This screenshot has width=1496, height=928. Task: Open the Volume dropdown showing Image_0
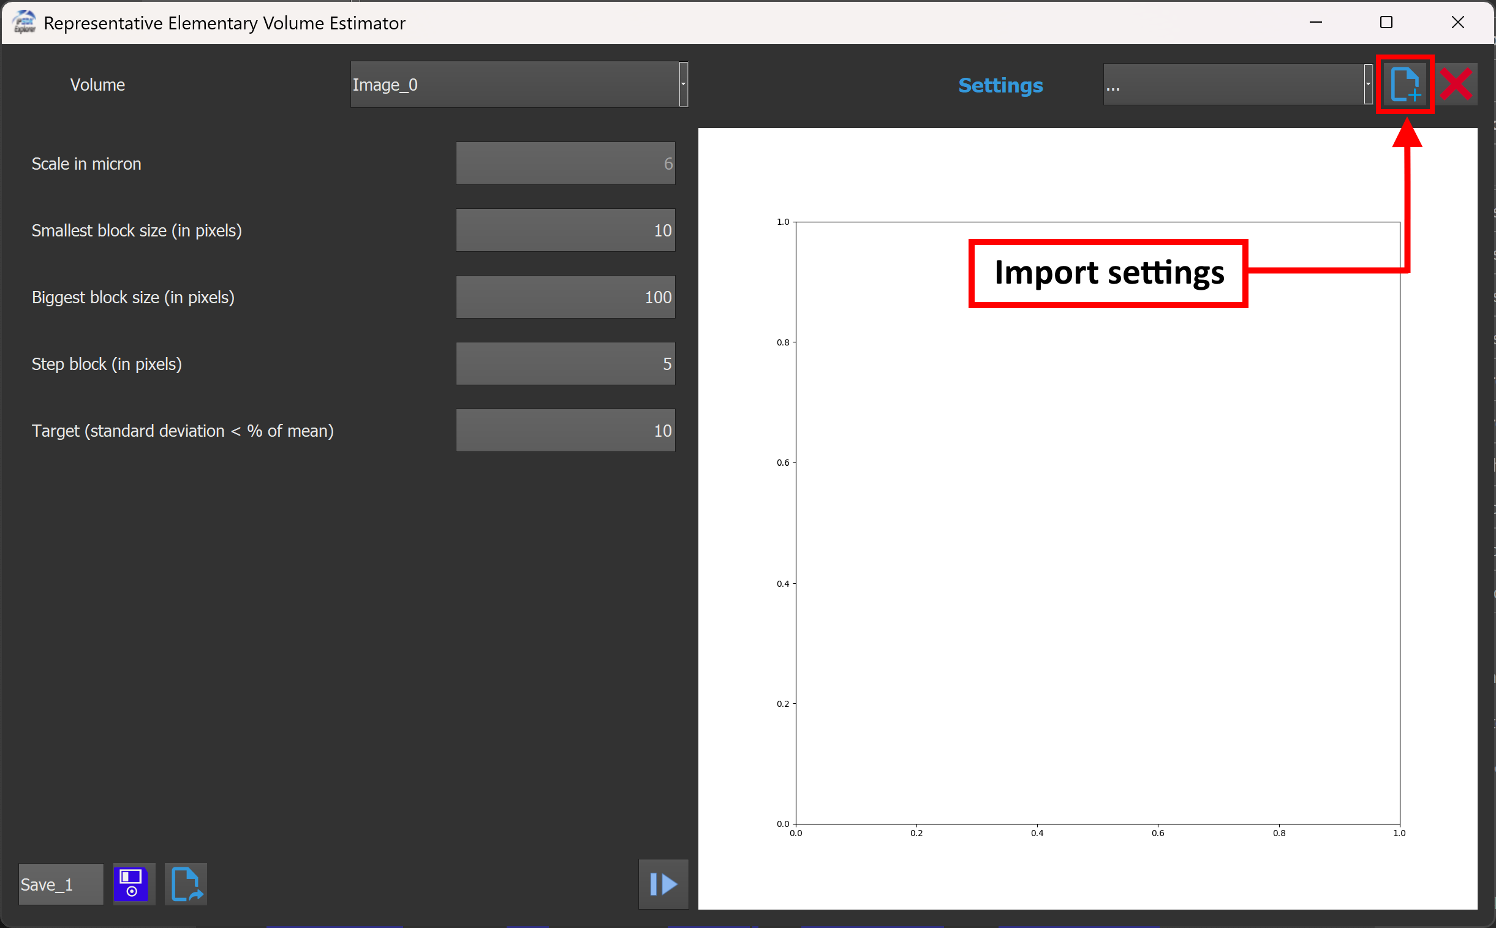click(518, 84)
